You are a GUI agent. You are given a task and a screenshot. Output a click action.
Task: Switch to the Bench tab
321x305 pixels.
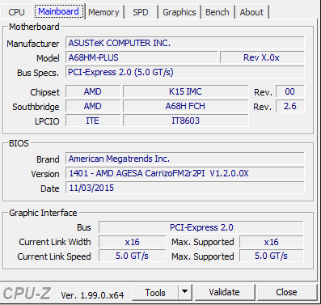(218, 12)
